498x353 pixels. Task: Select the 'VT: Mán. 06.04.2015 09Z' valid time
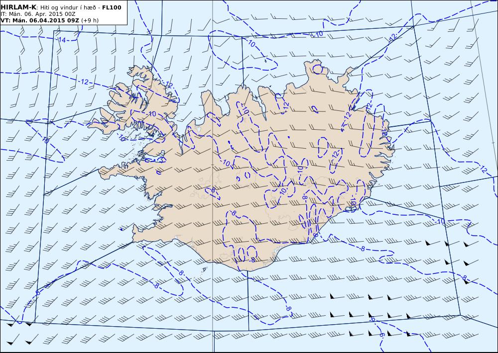[40, 20]
